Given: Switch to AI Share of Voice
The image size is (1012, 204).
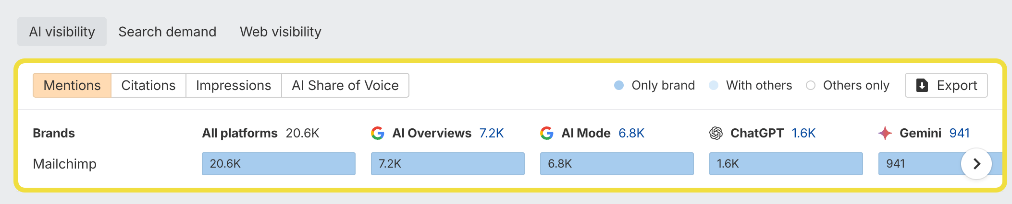Looking at the screenshot, I should [345, 85].
